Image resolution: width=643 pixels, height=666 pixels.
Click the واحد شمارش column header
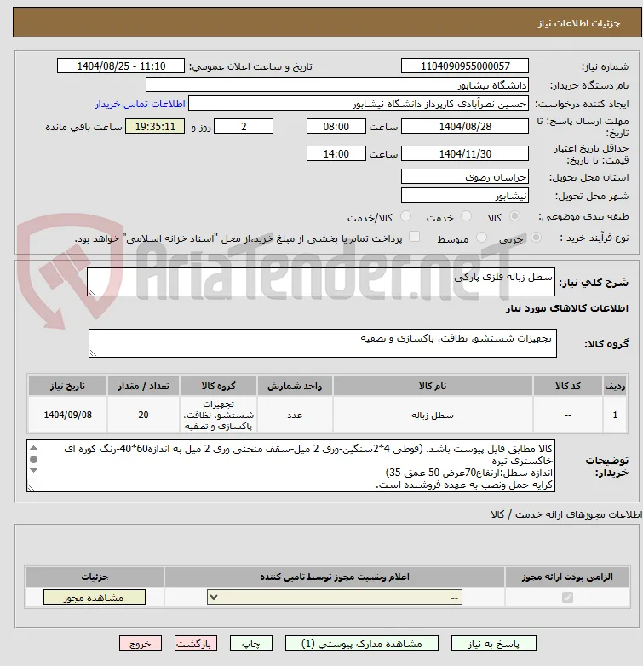tap(295, 386)
